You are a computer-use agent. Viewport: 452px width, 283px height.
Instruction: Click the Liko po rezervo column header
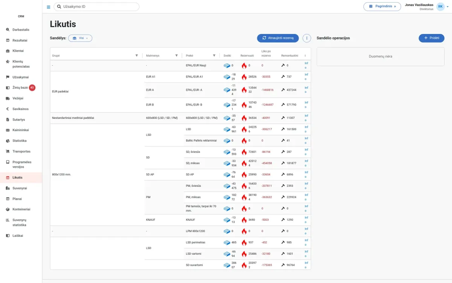coord(266,54)
